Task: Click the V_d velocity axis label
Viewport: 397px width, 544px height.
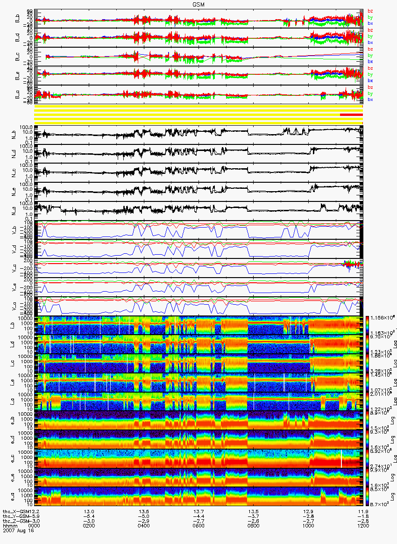Action: tap(14, 248)
